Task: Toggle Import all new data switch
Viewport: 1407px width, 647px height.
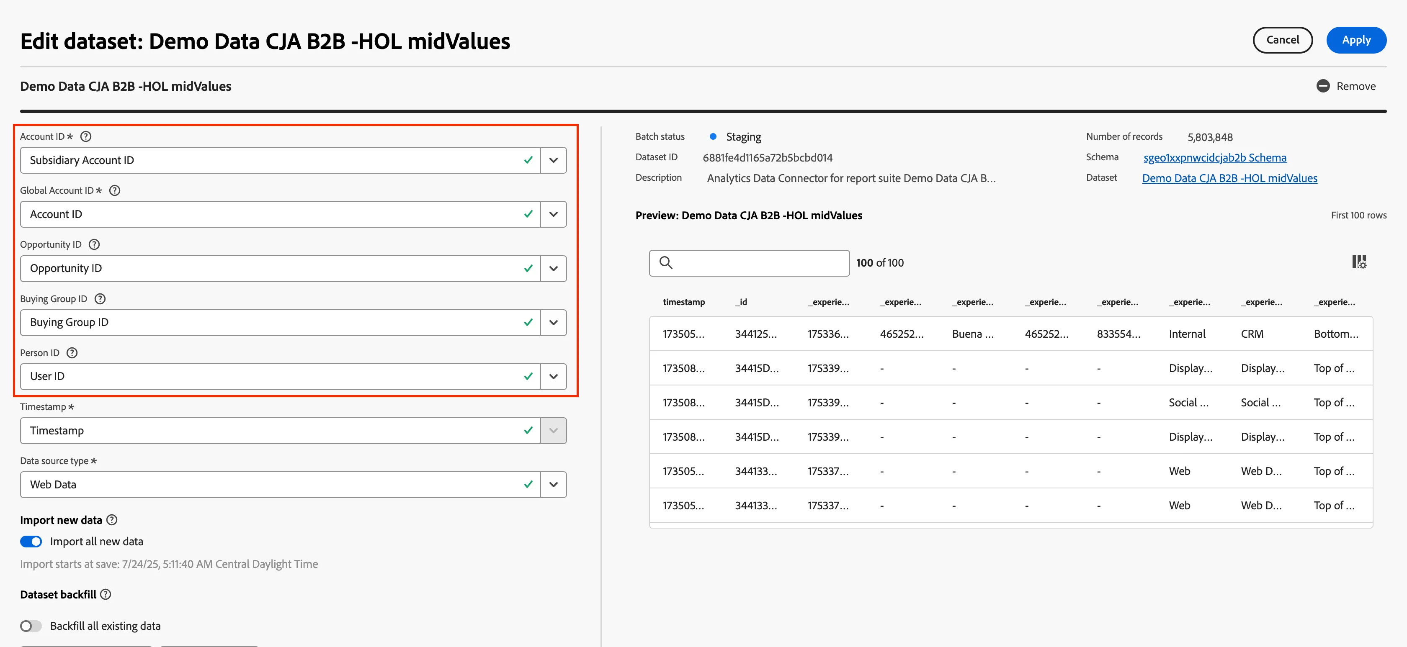Action: [x=31, y=541]
